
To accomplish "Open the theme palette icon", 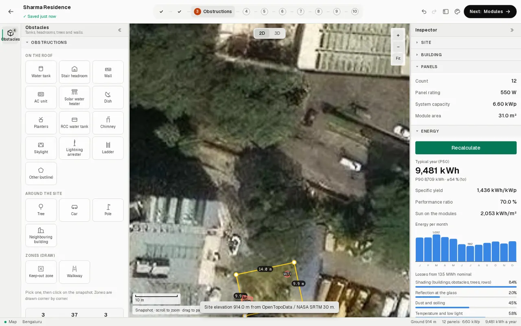I will pyautogui.click(x=457, y=11).
